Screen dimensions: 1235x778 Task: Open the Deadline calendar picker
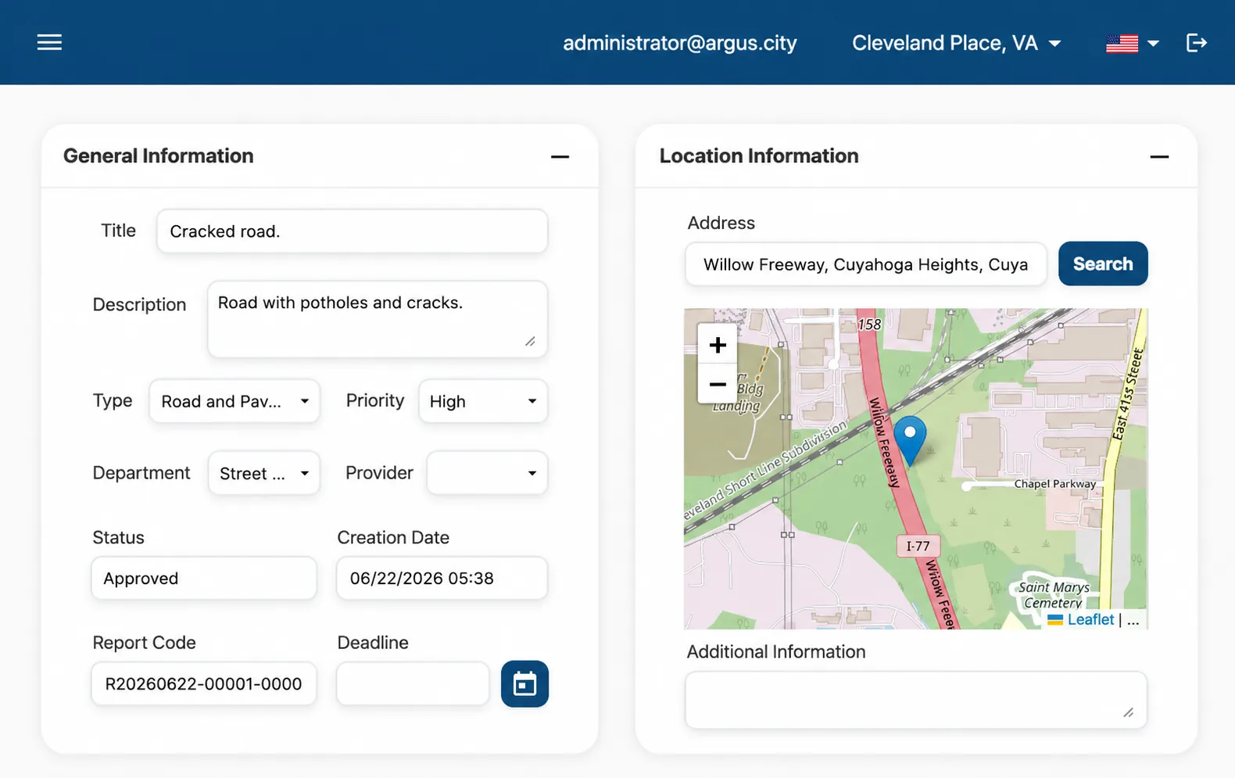[x=524, y=684]
